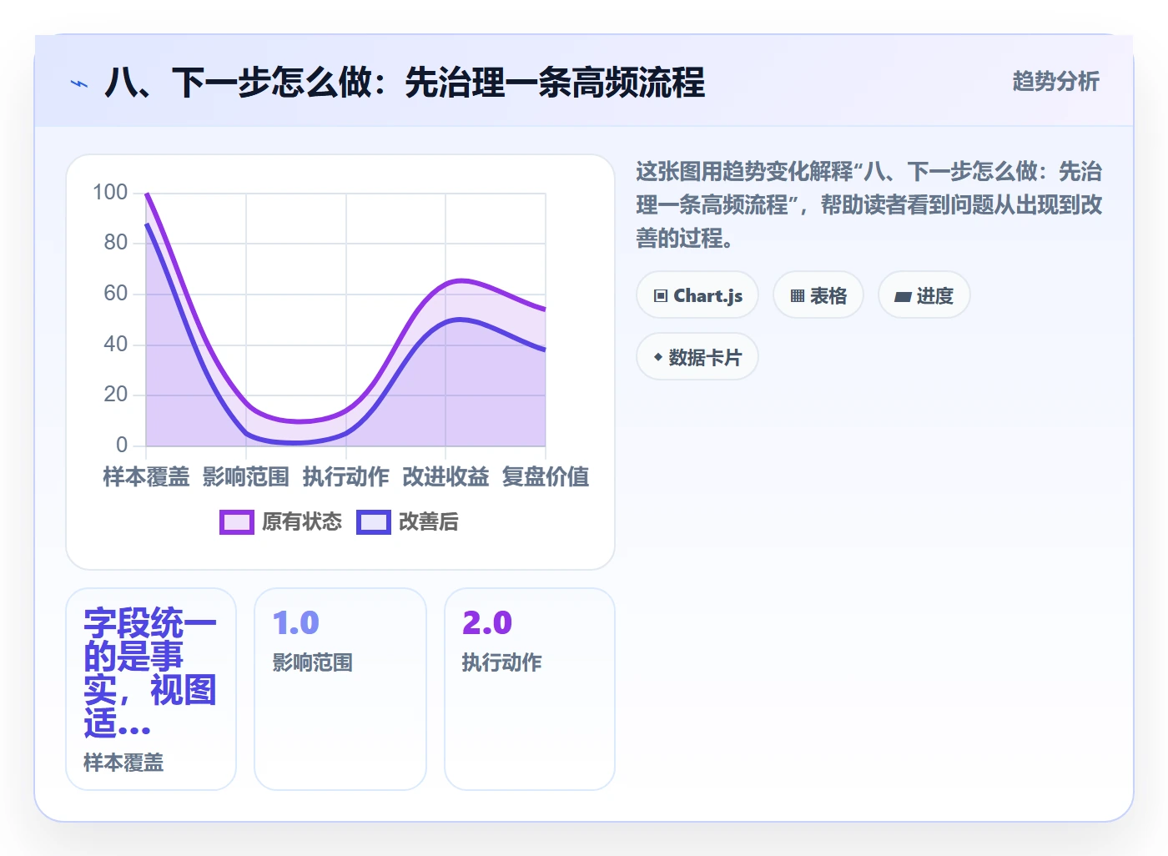The width and height of the screenshot is (1168, 856).
Task: Click the 样本覆盖 x-axis label
Action: (x=146, y=477)
